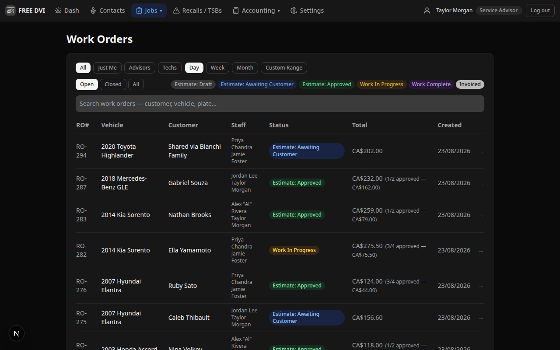Click the Jobs clipboard icon
The width and height of the screenshot is (560, 350).
click(139, 10)
